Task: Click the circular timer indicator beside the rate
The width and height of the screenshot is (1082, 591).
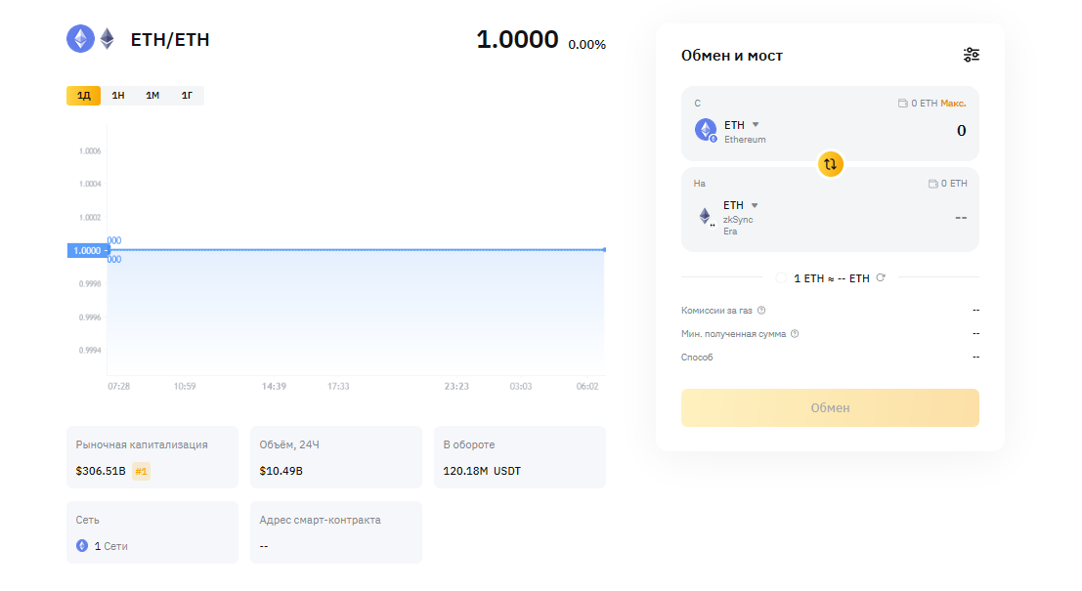Action: click(780, 277)
